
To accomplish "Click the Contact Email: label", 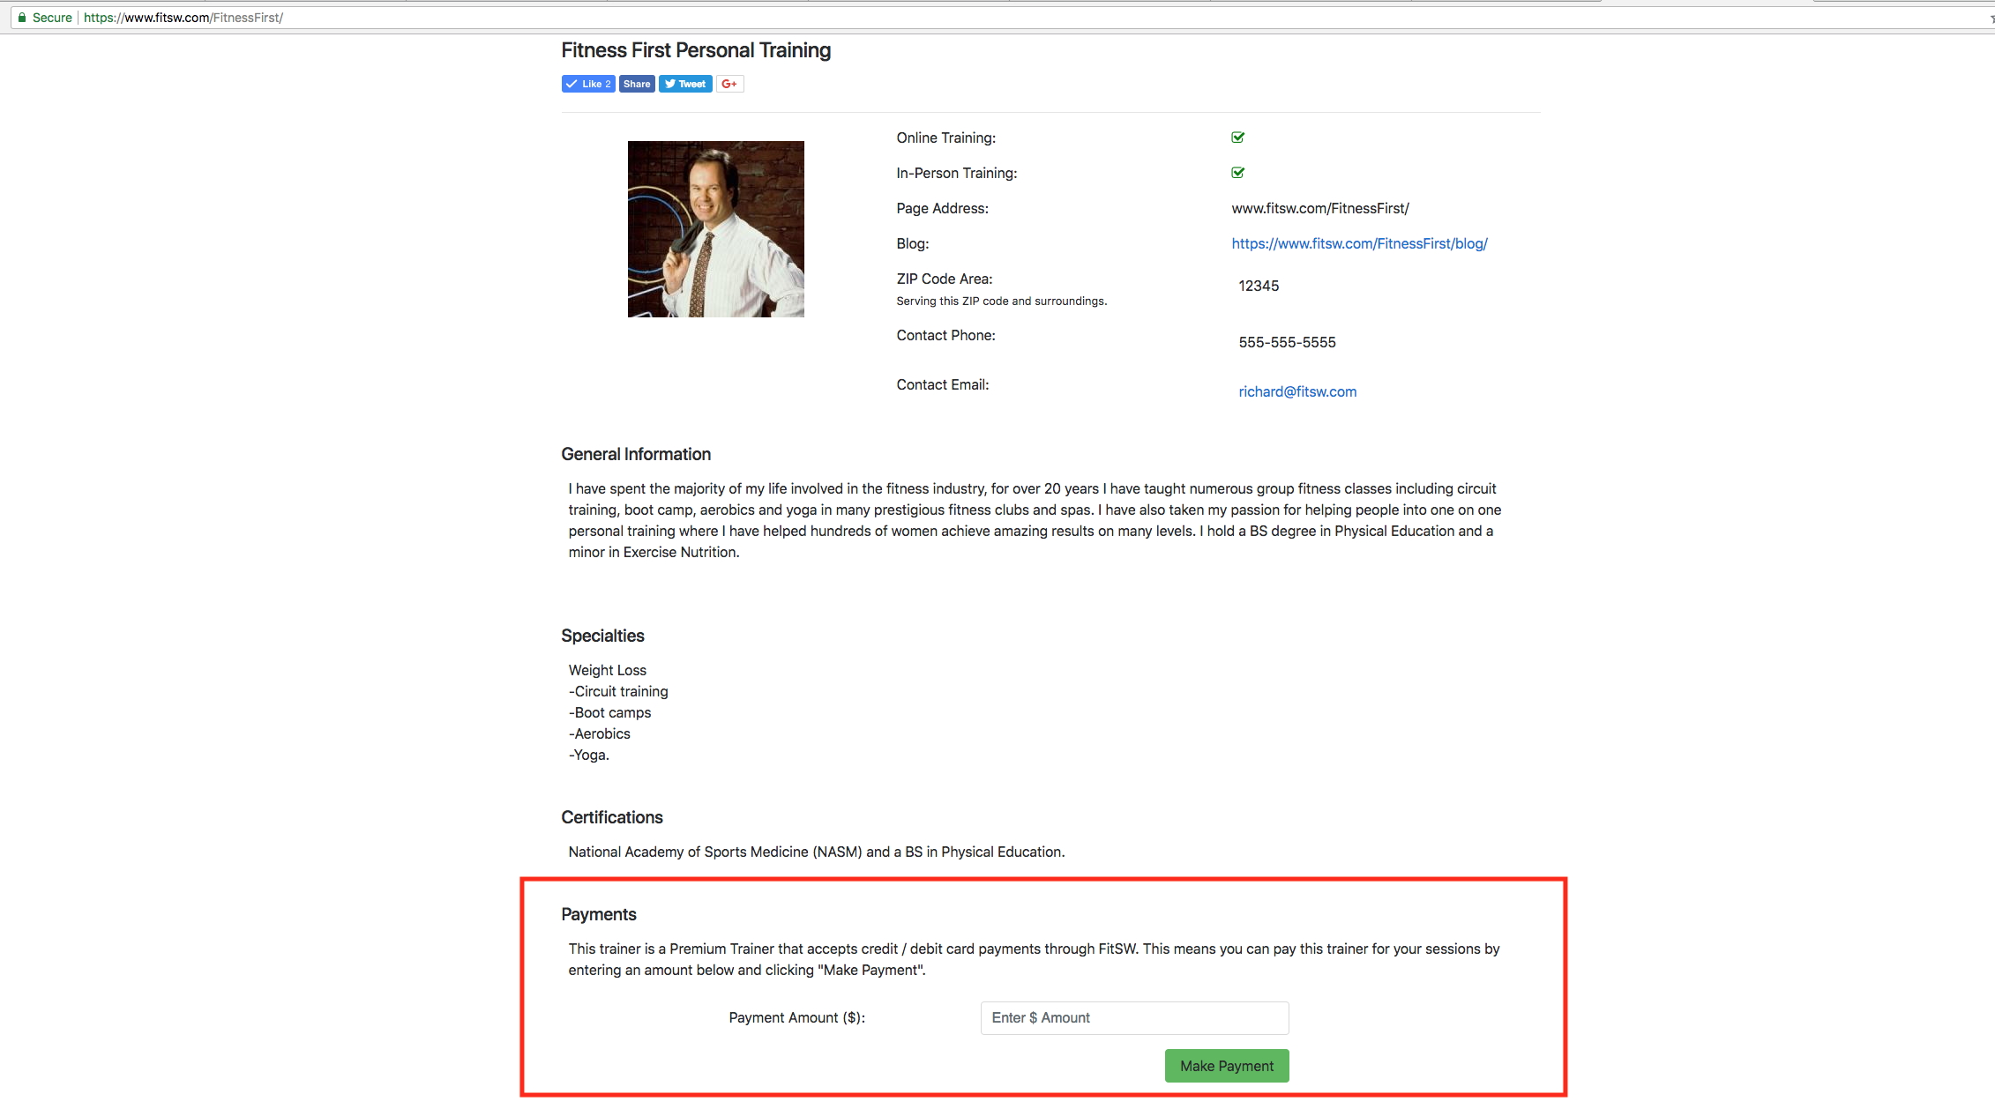I will pos(943,384).
